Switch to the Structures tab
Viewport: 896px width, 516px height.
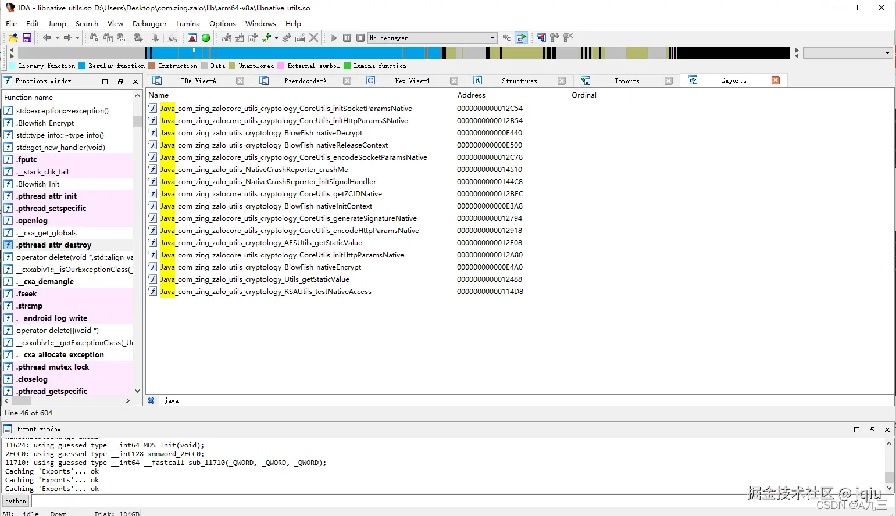point(519,81)
